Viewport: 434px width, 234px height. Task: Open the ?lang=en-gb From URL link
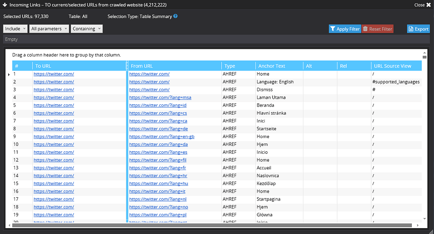coord(162,136)
